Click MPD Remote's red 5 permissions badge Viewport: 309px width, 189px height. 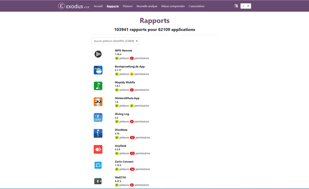tap(132, 58)
